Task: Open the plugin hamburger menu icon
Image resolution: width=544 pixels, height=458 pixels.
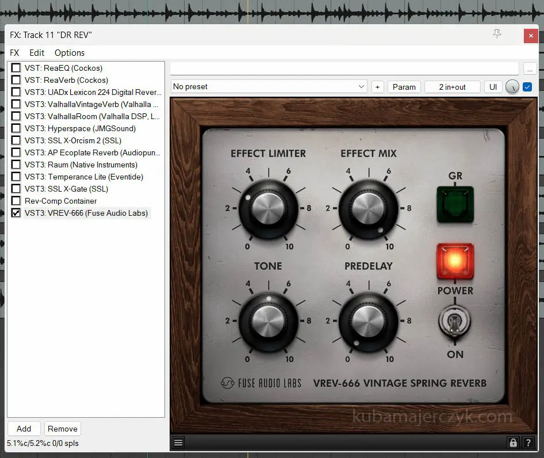Action: pos(178,442)
